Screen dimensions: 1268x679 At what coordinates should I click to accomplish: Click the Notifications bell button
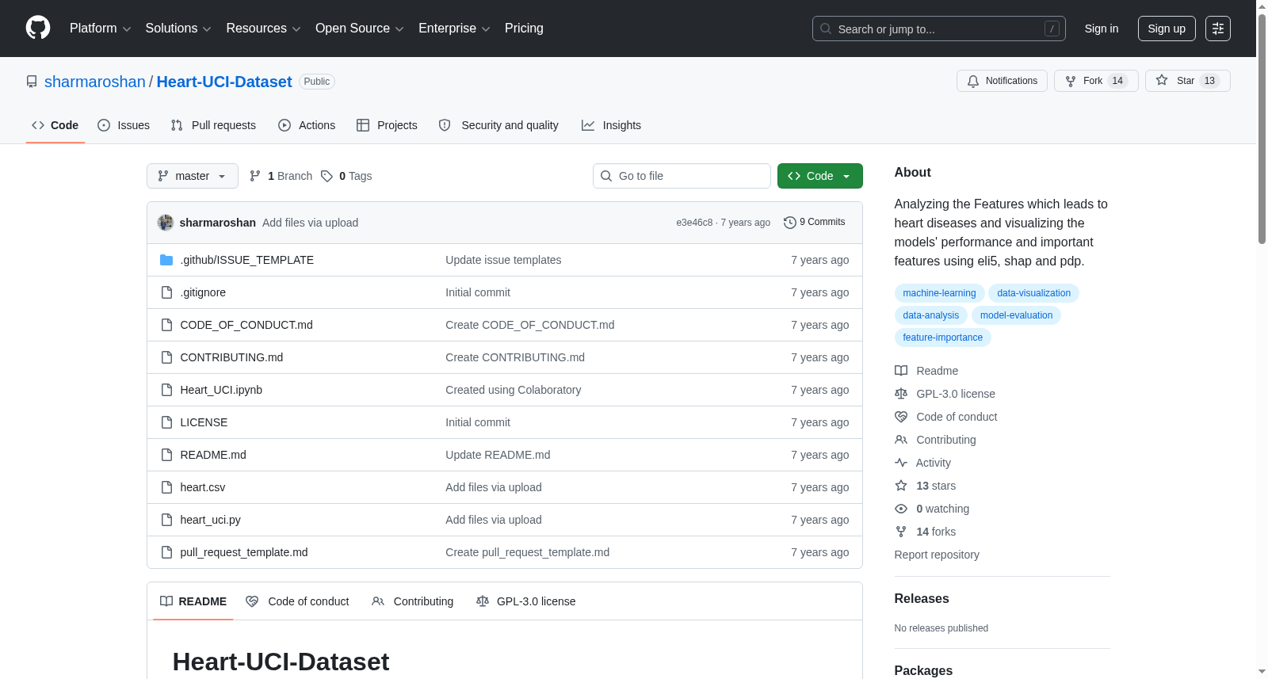click(1002, 81)
